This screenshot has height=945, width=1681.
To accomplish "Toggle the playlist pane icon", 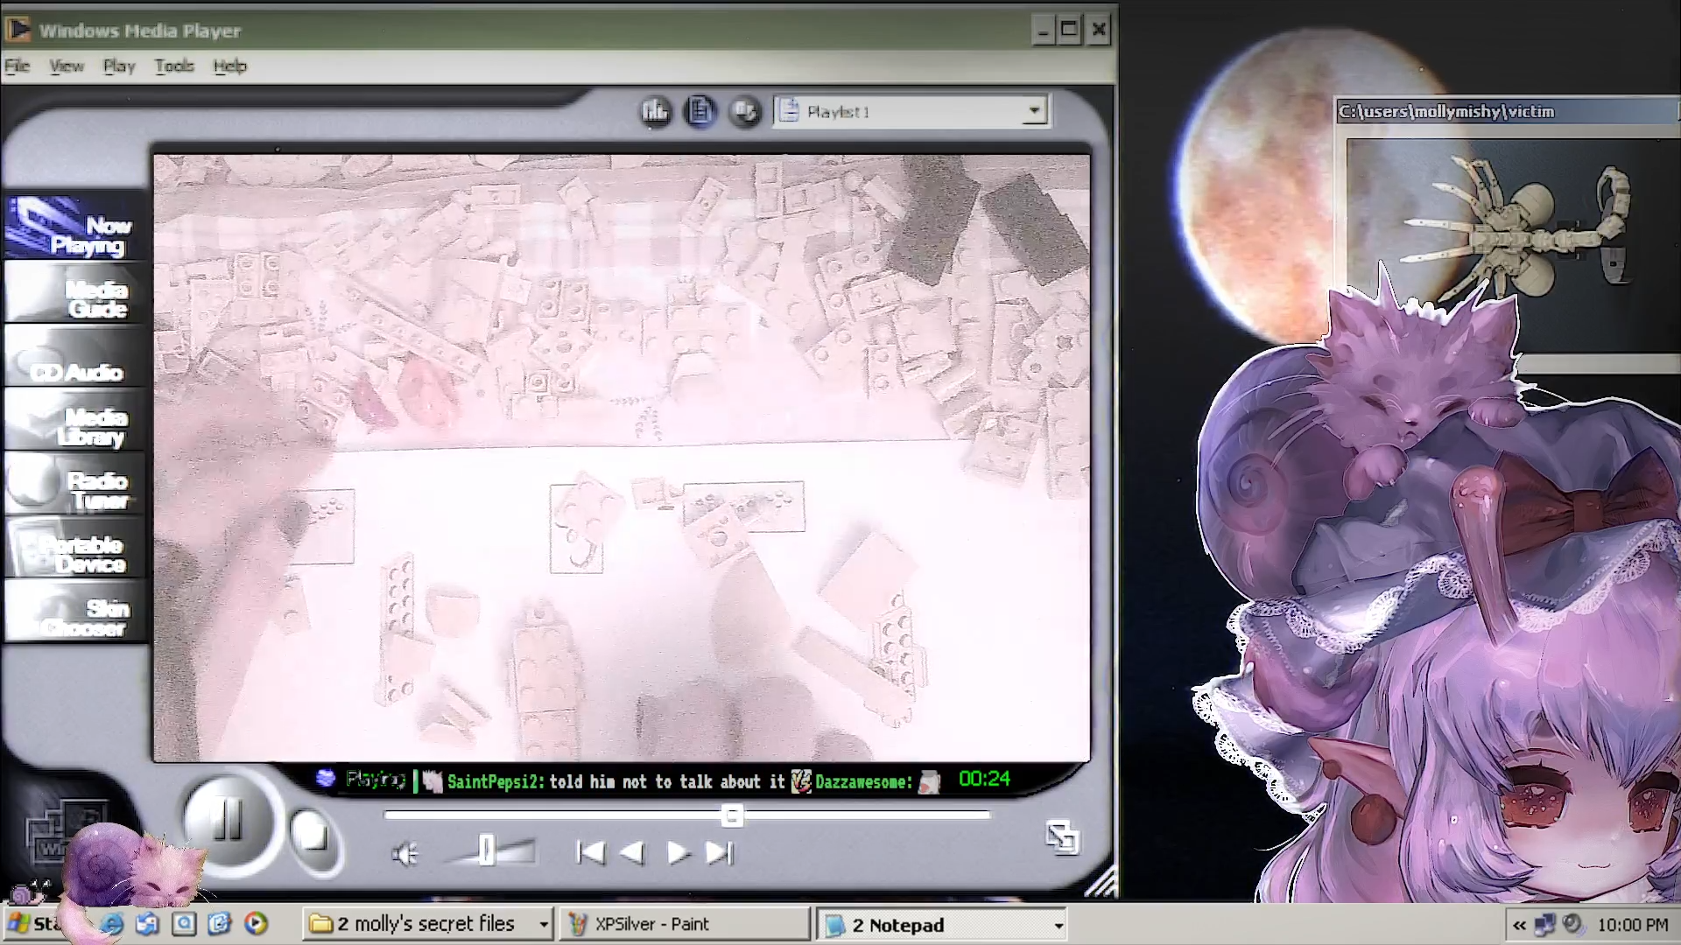I will (x=700, y=111).
